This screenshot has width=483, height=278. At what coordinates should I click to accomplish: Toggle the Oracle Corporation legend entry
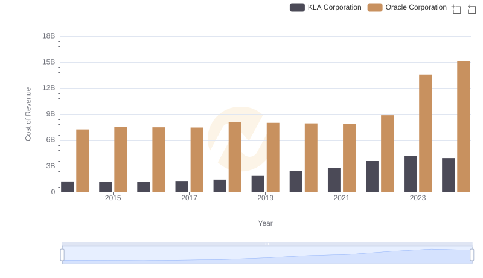click(x=407, y=7)
